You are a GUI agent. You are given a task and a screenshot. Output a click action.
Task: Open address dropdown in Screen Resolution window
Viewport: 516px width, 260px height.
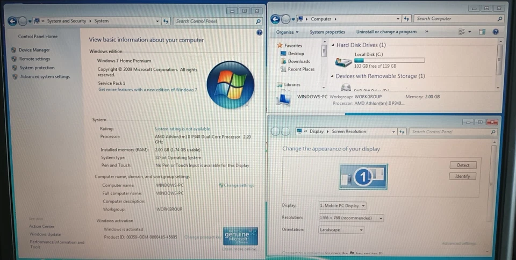393,132
